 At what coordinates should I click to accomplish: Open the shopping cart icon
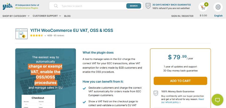(203, 7)
